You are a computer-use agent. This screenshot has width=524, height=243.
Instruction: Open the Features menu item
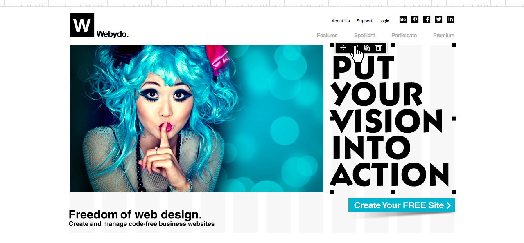[x=327, y=35]
